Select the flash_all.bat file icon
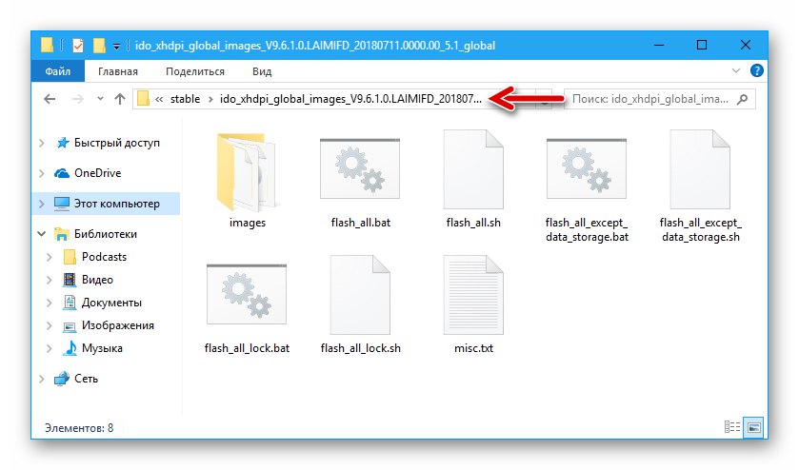 pyautogui.click(x=360, y=168)
